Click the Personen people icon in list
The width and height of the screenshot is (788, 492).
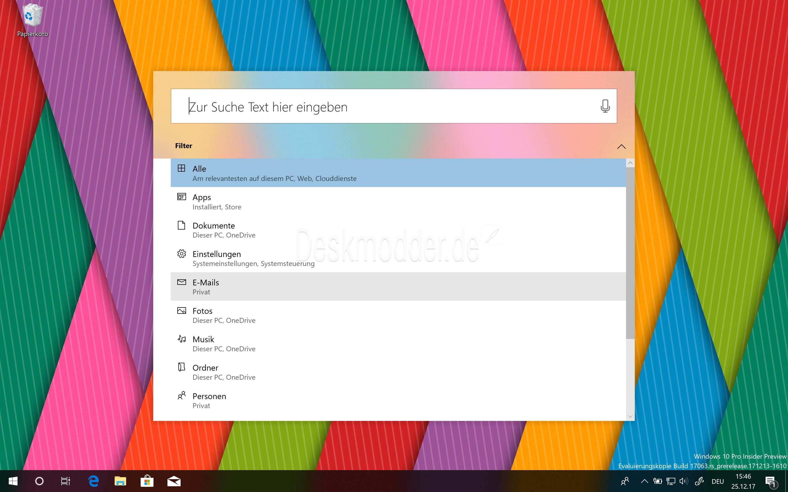click(x=181, y=395)
